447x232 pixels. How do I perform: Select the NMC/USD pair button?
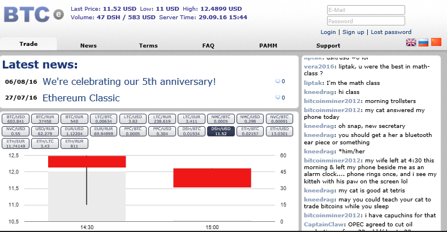pyautogui.click(x=250, y=119)
